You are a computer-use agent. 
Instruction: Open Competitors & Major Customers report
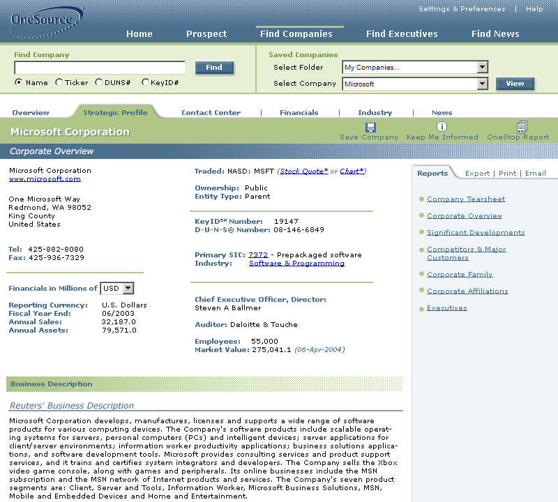[x=466, y=253]
